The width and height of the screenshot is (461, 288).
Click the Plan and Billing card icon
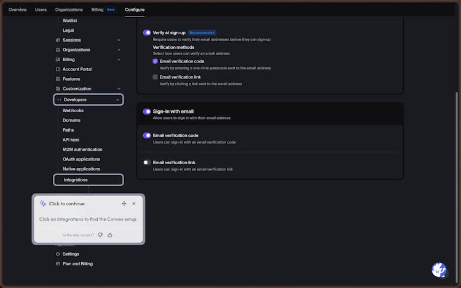pos(58,263)
